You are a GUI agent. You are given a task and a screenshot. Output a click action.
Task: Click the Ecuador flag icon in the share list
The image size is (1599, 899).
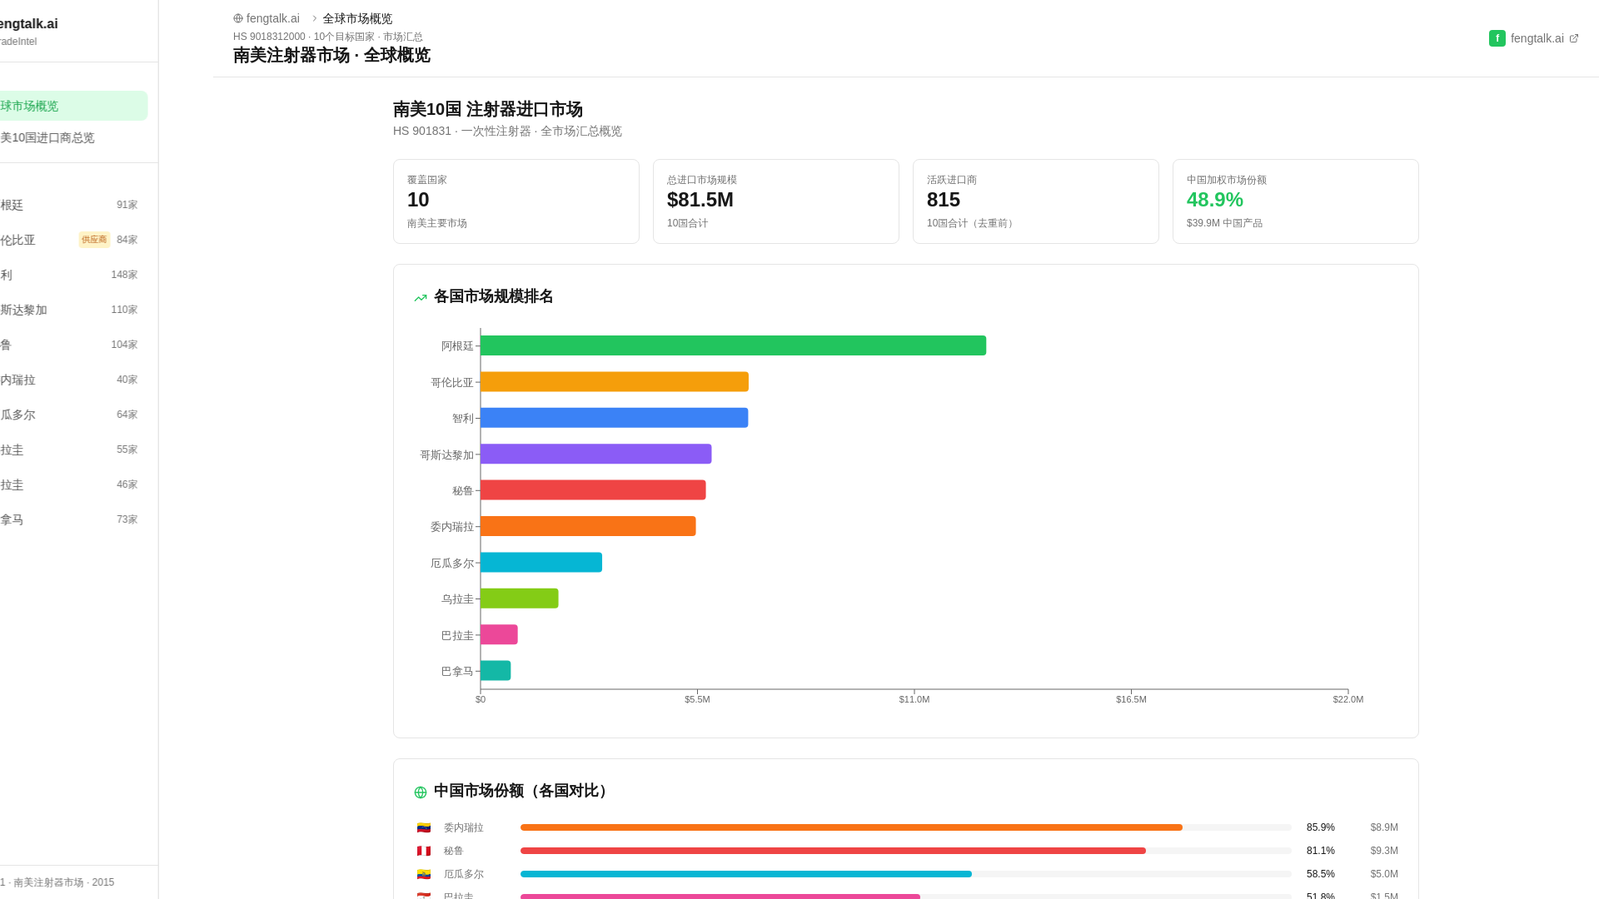(x=424, y=874)
